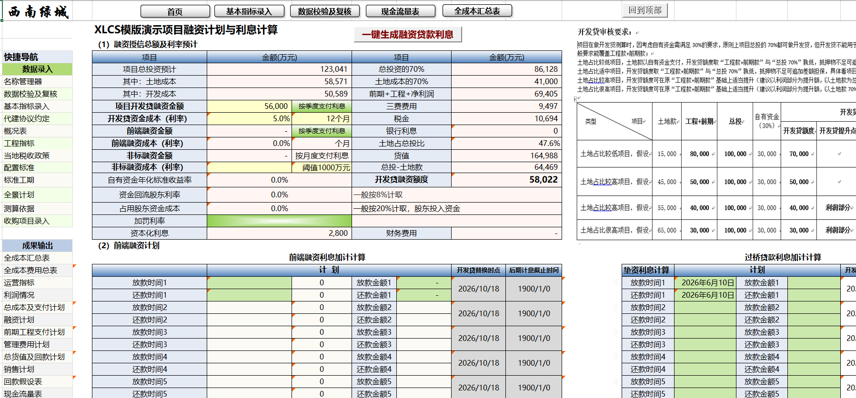Click the 放款金额1 green amount cell

(423, 282)
